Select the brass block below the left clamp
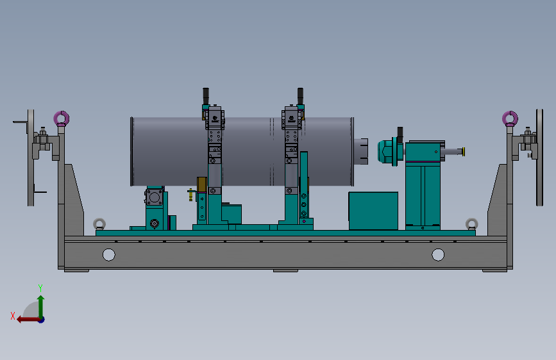 pos(202,184)
